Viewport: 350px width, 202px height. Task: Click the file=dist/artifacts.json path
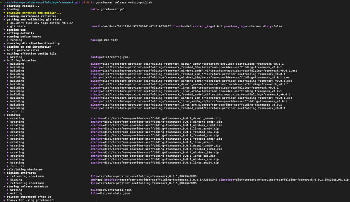tap(111, 190)
